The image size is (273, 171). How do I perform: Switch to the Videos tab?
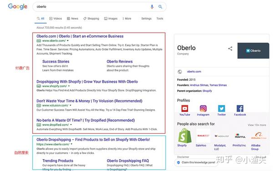tap(56, 19)
